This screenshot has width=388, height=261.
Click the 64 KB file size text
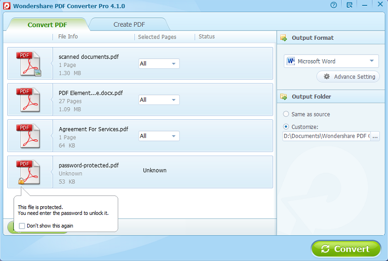tap(67, 146)
